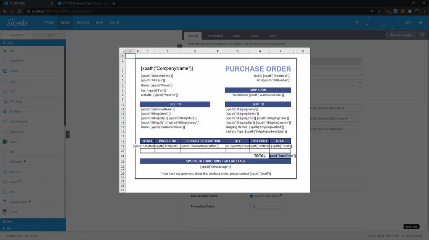Click the Zoom Out button
Screen dimensions: 429x240
click(411, 227)
